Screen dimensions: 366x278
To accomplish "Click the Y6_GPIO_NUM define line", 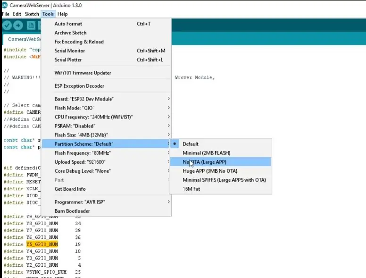I will point(42,237).
